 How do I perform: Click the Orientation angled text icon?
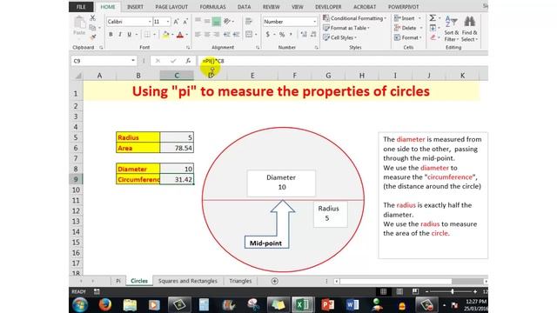tap(227, 22)
